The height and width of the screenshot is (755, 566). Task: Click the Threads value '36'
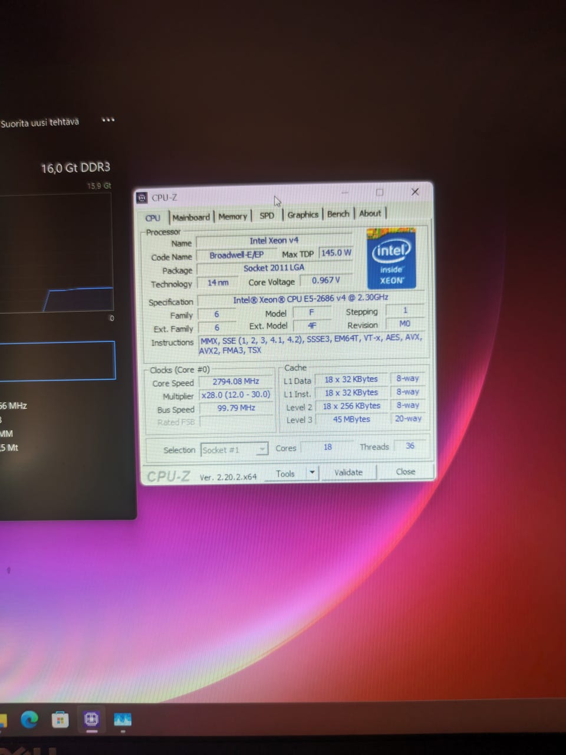coord(410,446)
